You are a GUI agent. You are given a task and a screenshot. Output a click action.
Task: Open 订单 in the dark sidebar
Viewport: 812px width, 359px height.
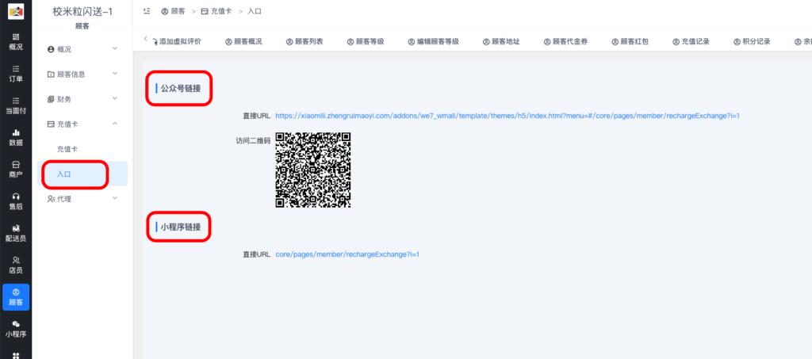tap(16, 74)
